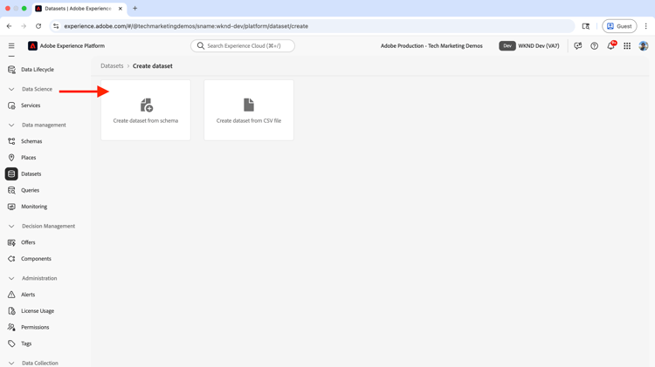This screenshot has width=655, height=367.
Task: Click the Monitoring icon
Action: pos(11,207)
